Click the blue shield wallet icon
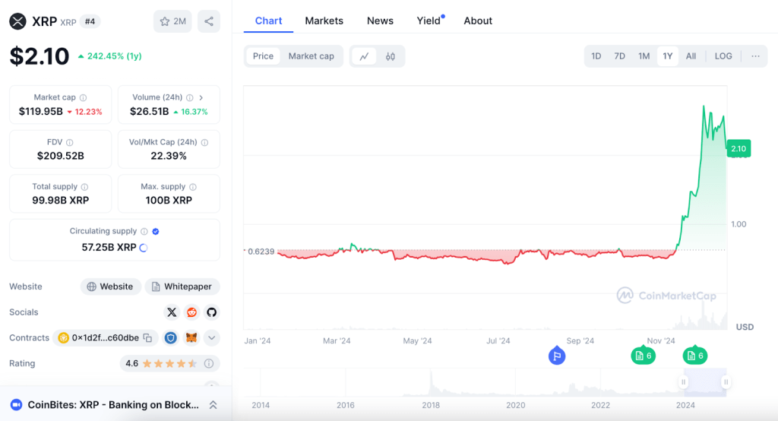 (x=171, y=338)
